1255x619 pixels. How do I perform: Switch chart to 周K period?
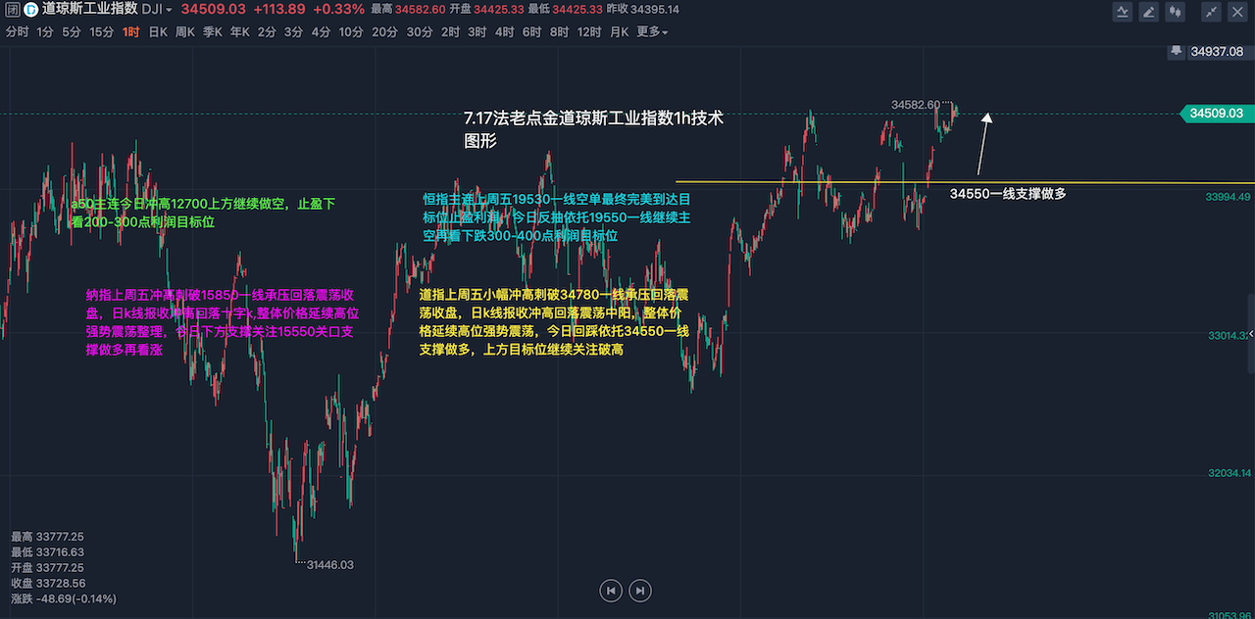pyautogui.click(x=185, y=32)
